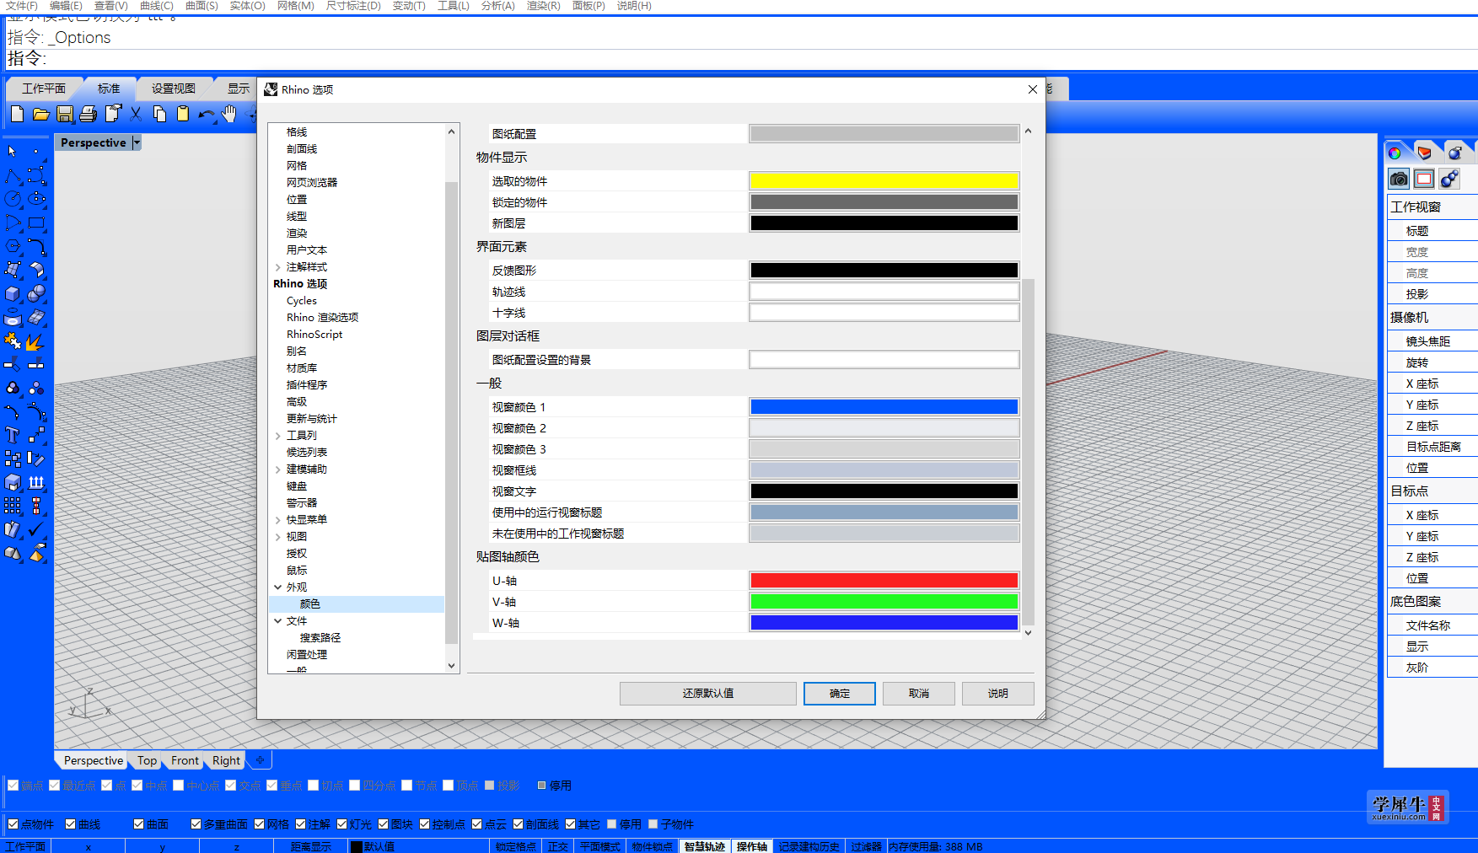Toggle the 曲线 filter checkbox
Viewport: 1478px width, 853px height.
point(70,824)
